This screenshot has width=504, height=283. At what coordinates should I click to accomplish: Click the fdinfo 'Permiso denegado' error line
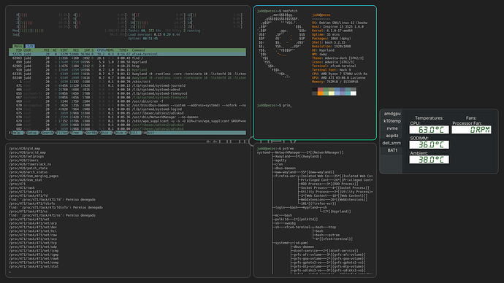point(56,207)
